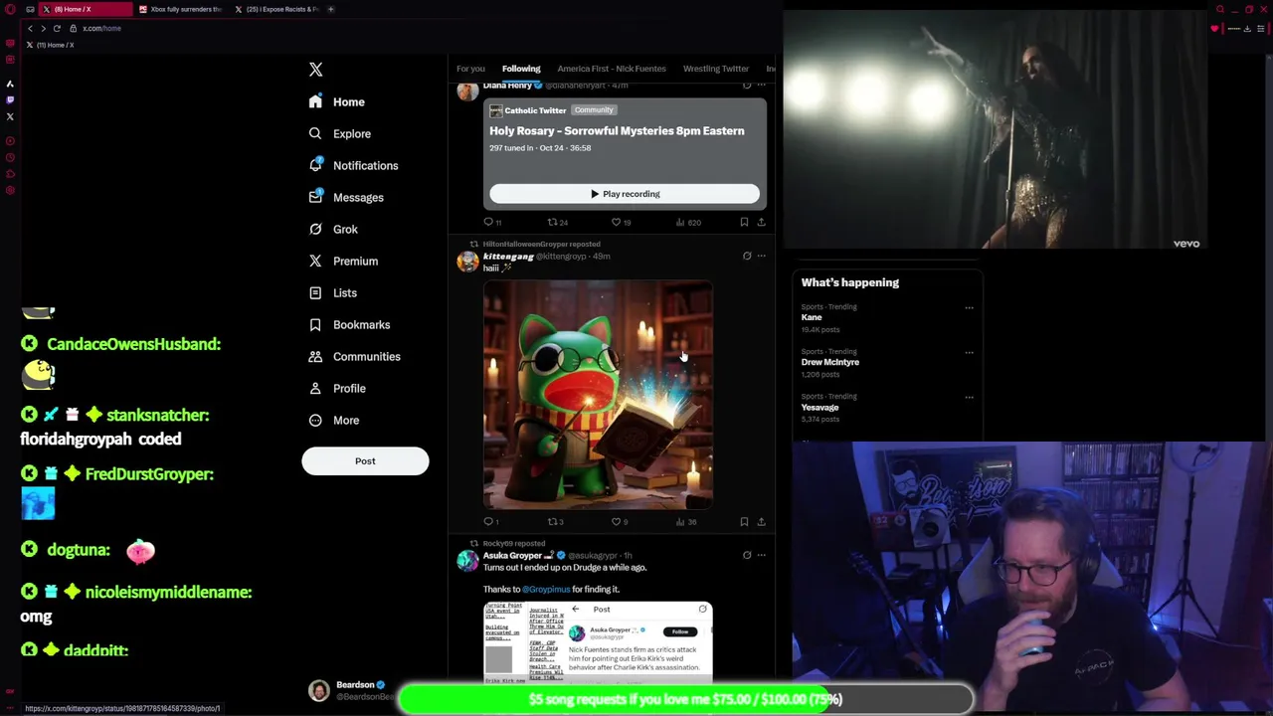Follow the @Groypimus mention link
The image size is (1273, 716).
(x=546, y=589)
